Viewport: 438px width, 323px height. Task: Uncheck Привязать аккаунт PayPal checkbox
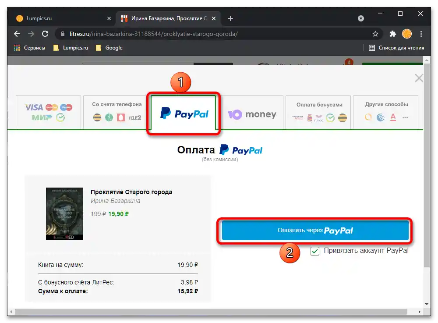coord(315,251)
